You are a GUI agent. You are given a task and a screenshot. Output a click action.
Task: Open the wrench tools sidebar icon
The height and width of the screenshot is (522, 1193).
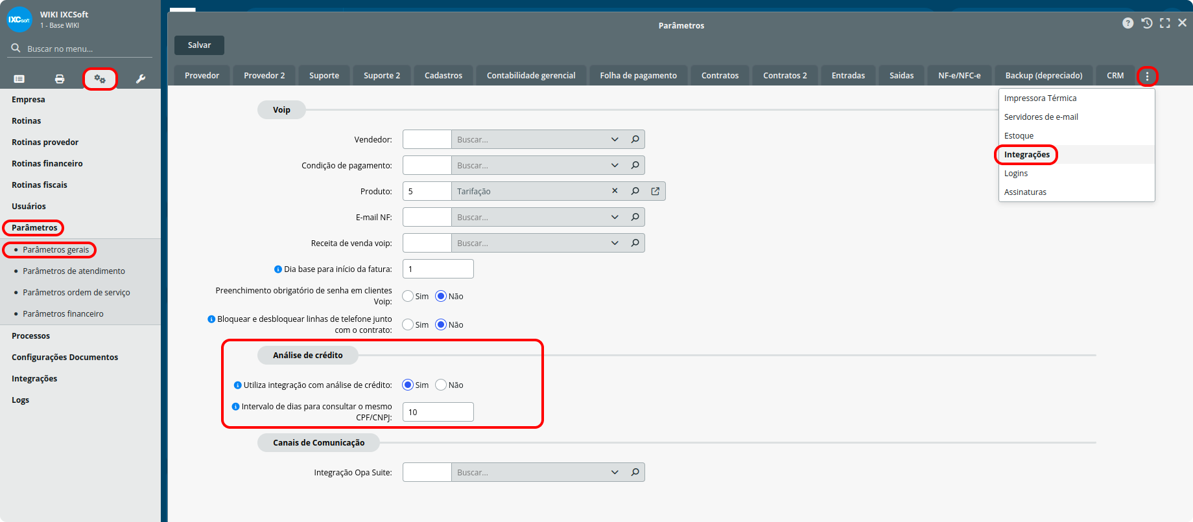tap(140, 79)
